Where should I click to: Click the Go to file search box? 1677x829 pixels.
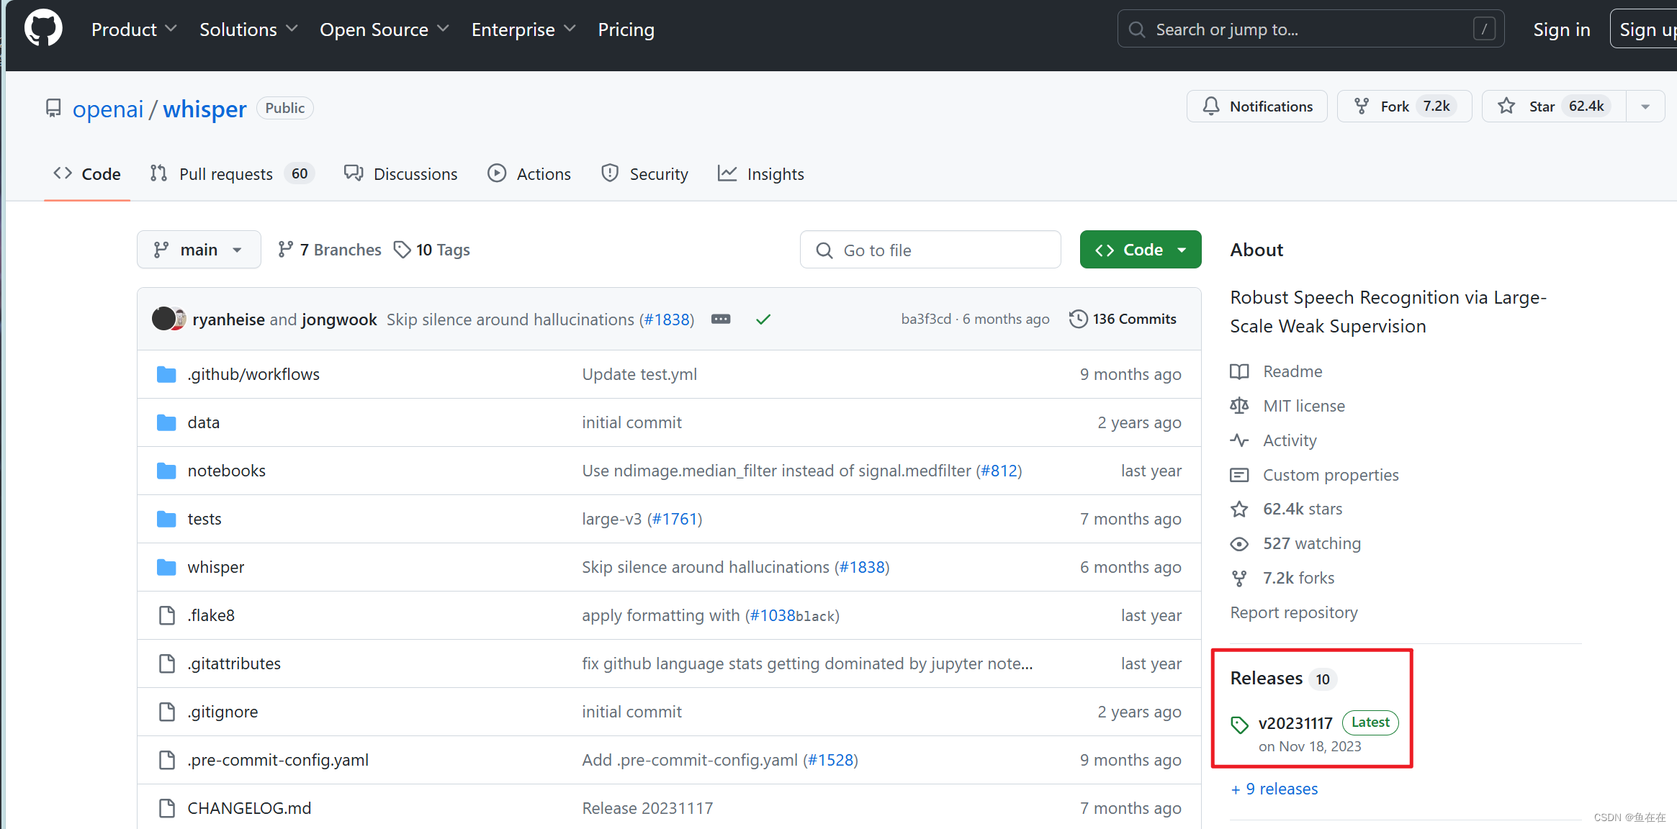[x=930, y=250]
